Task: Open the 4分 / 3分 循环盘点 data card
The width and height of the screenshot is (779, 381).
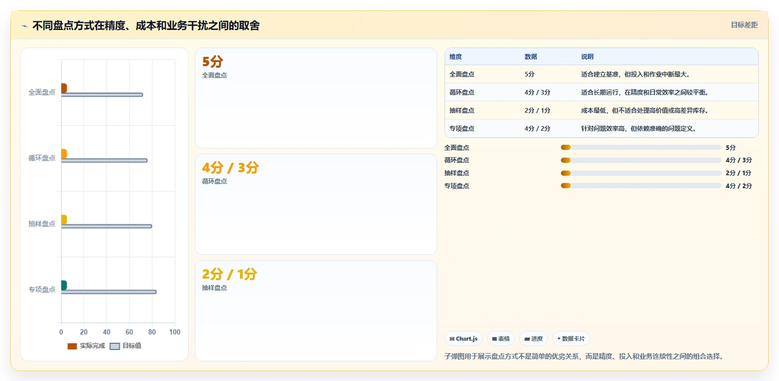Action: [x=316, y=204]
